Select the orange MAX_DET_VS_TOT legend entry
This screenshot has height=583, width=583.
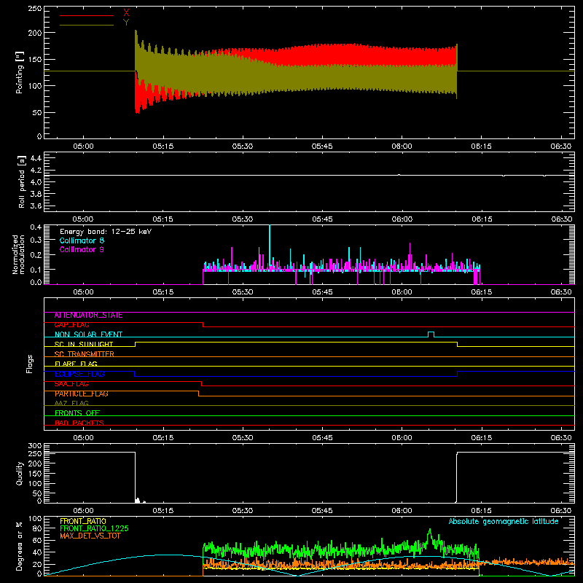[90, 536]
